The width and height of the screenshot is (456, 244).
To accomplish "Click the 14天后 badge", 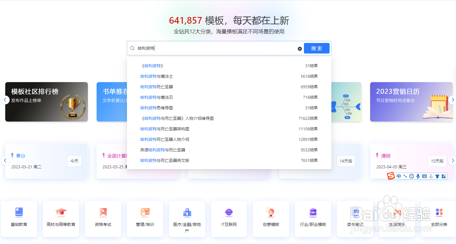I will [x=346, y=161].
